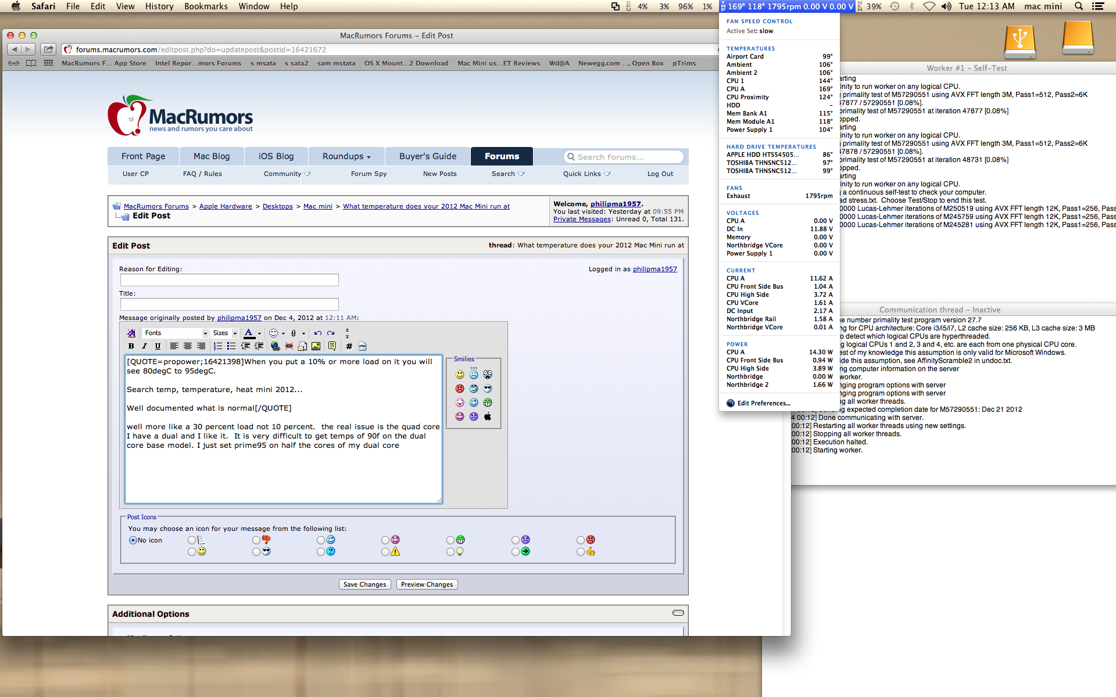Open the 'Newegg.com ..., Open Box' bookmark
1116x697 pixels.
[621, 63]
